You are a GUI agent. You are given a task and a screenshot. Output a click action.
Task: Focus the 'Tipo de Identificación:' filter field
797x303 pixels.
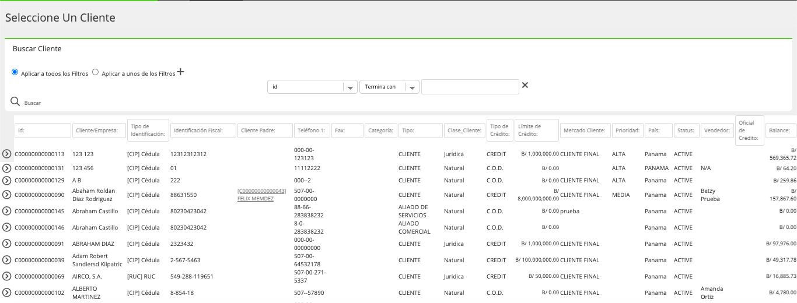(x=148, y=131)
